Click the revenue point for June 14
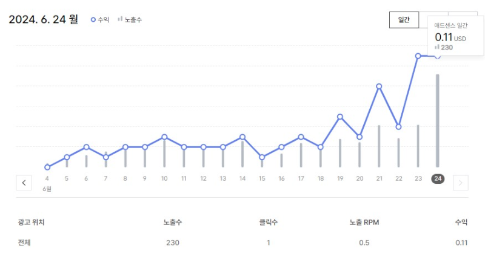This screenshot has width=485, height=263. pyautogui.click(x=242, y=137)
